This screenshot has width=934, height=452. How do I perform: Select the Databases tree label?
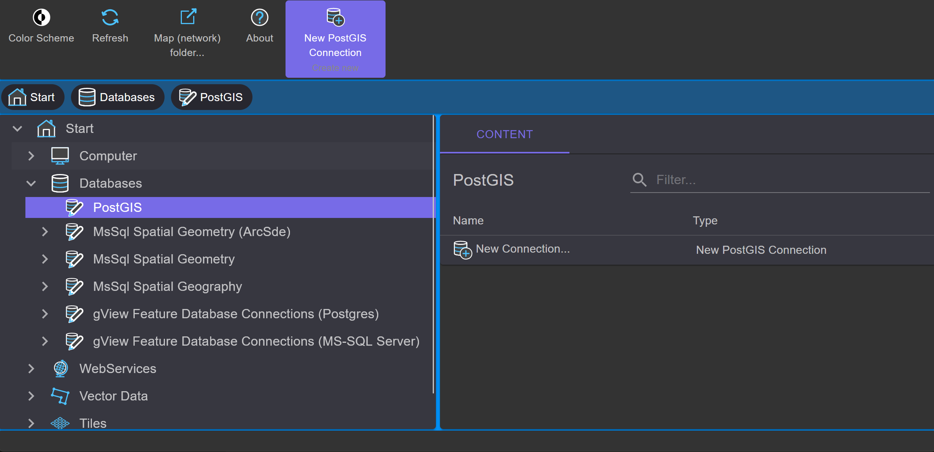coord(110,183)
